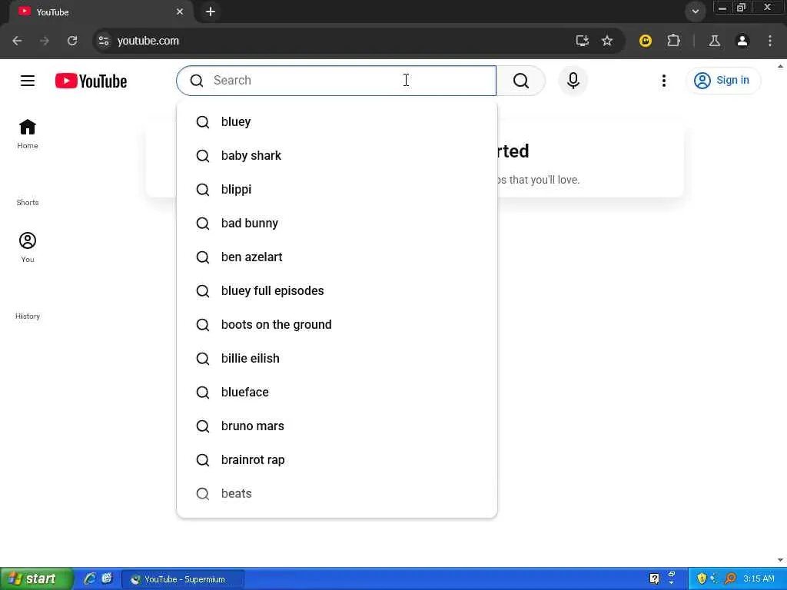
Task: Open the browser three-dot menu
Action: pos(770,41)
